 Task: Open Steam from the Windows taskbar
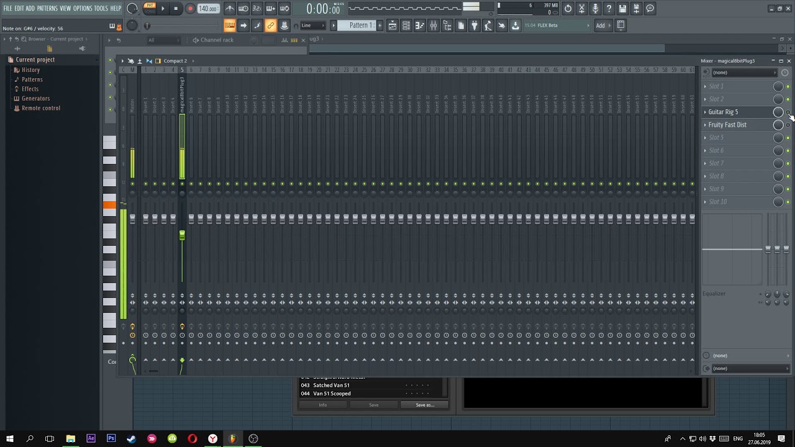(x=132, y=438)
